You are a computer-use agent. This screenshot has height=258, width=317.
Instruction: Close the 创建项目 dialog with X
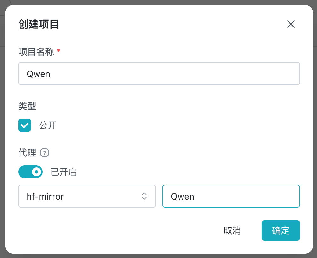click(x=291, y=24)
